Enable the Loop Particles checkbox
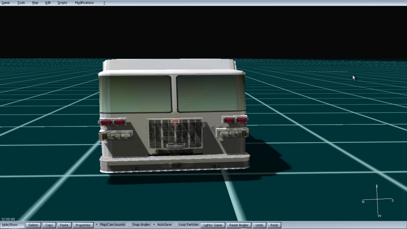407x229 pixels. coord(176,225)
